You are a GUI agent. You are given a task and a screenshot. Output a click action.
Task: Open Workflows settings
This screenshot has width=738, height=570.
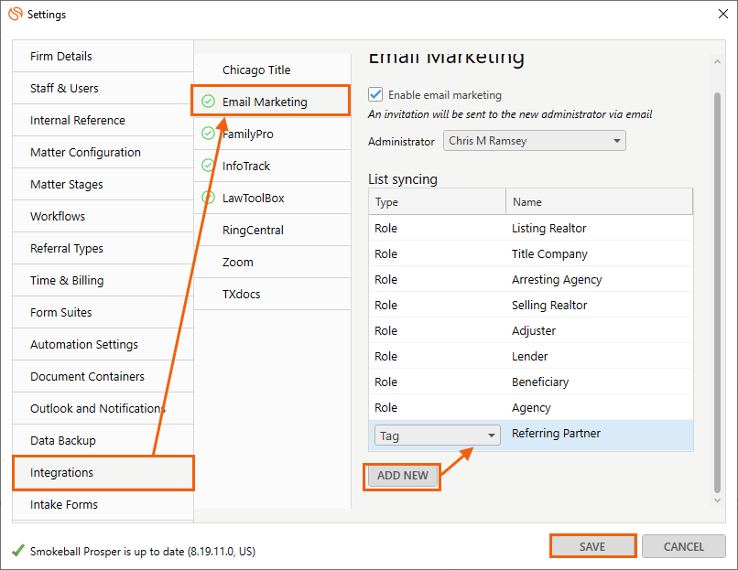tap(103, 216)
